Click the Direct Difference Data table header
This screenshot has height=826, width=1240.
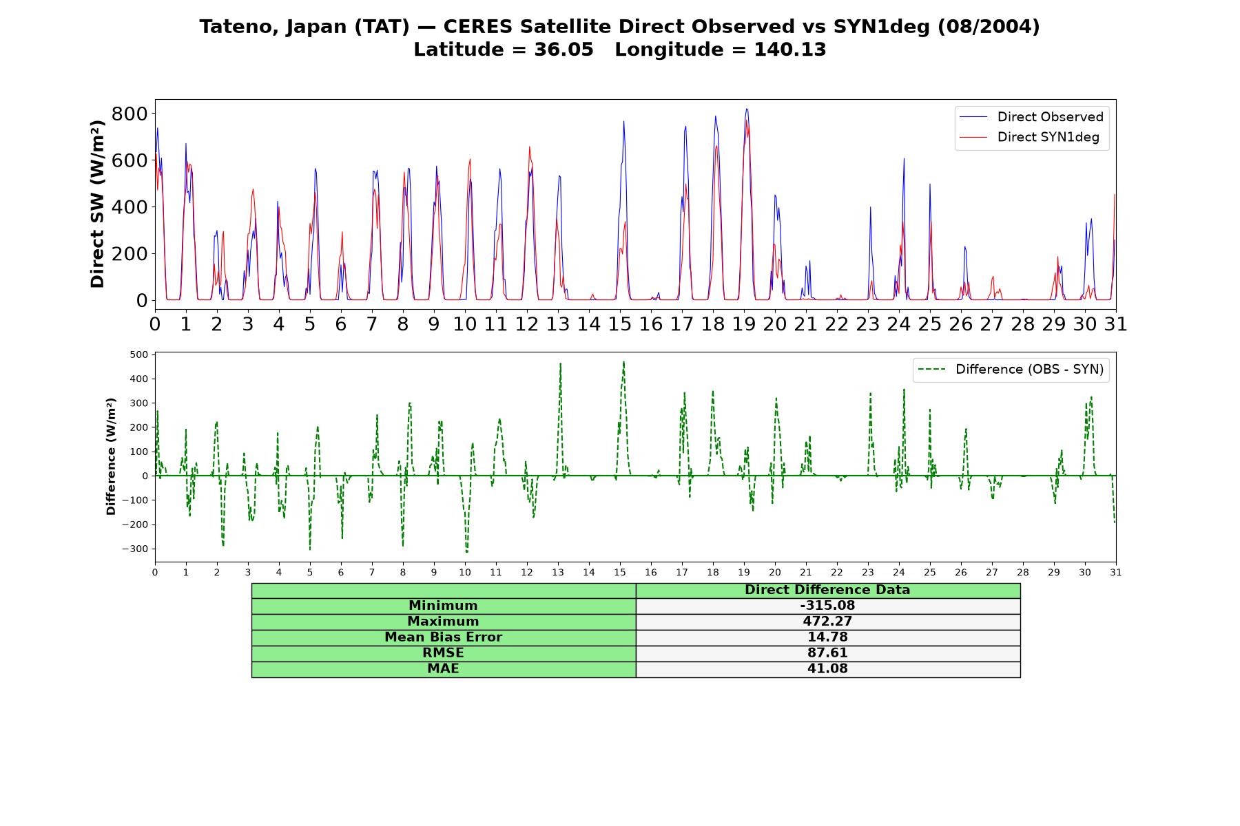828,591
